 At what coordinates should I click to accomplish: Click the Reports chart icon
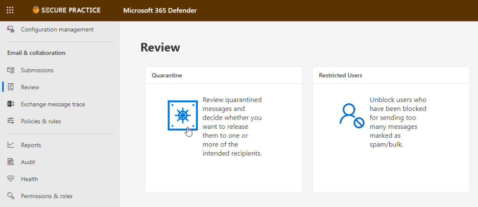(x=11, y=145)
